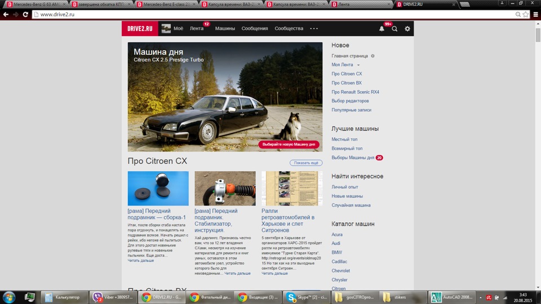This screenshot has width=541, height=304.
Task: Open Случайная машина link
Action: pyautogui.click(x=351, y=205)
